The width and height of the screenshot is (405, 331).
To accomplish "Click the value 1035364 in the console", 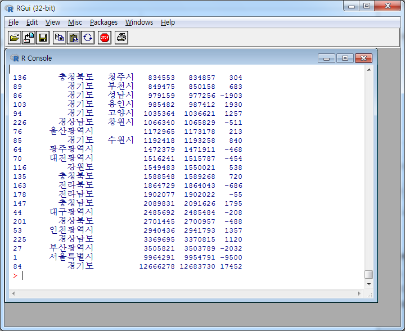I will [159, 114].
